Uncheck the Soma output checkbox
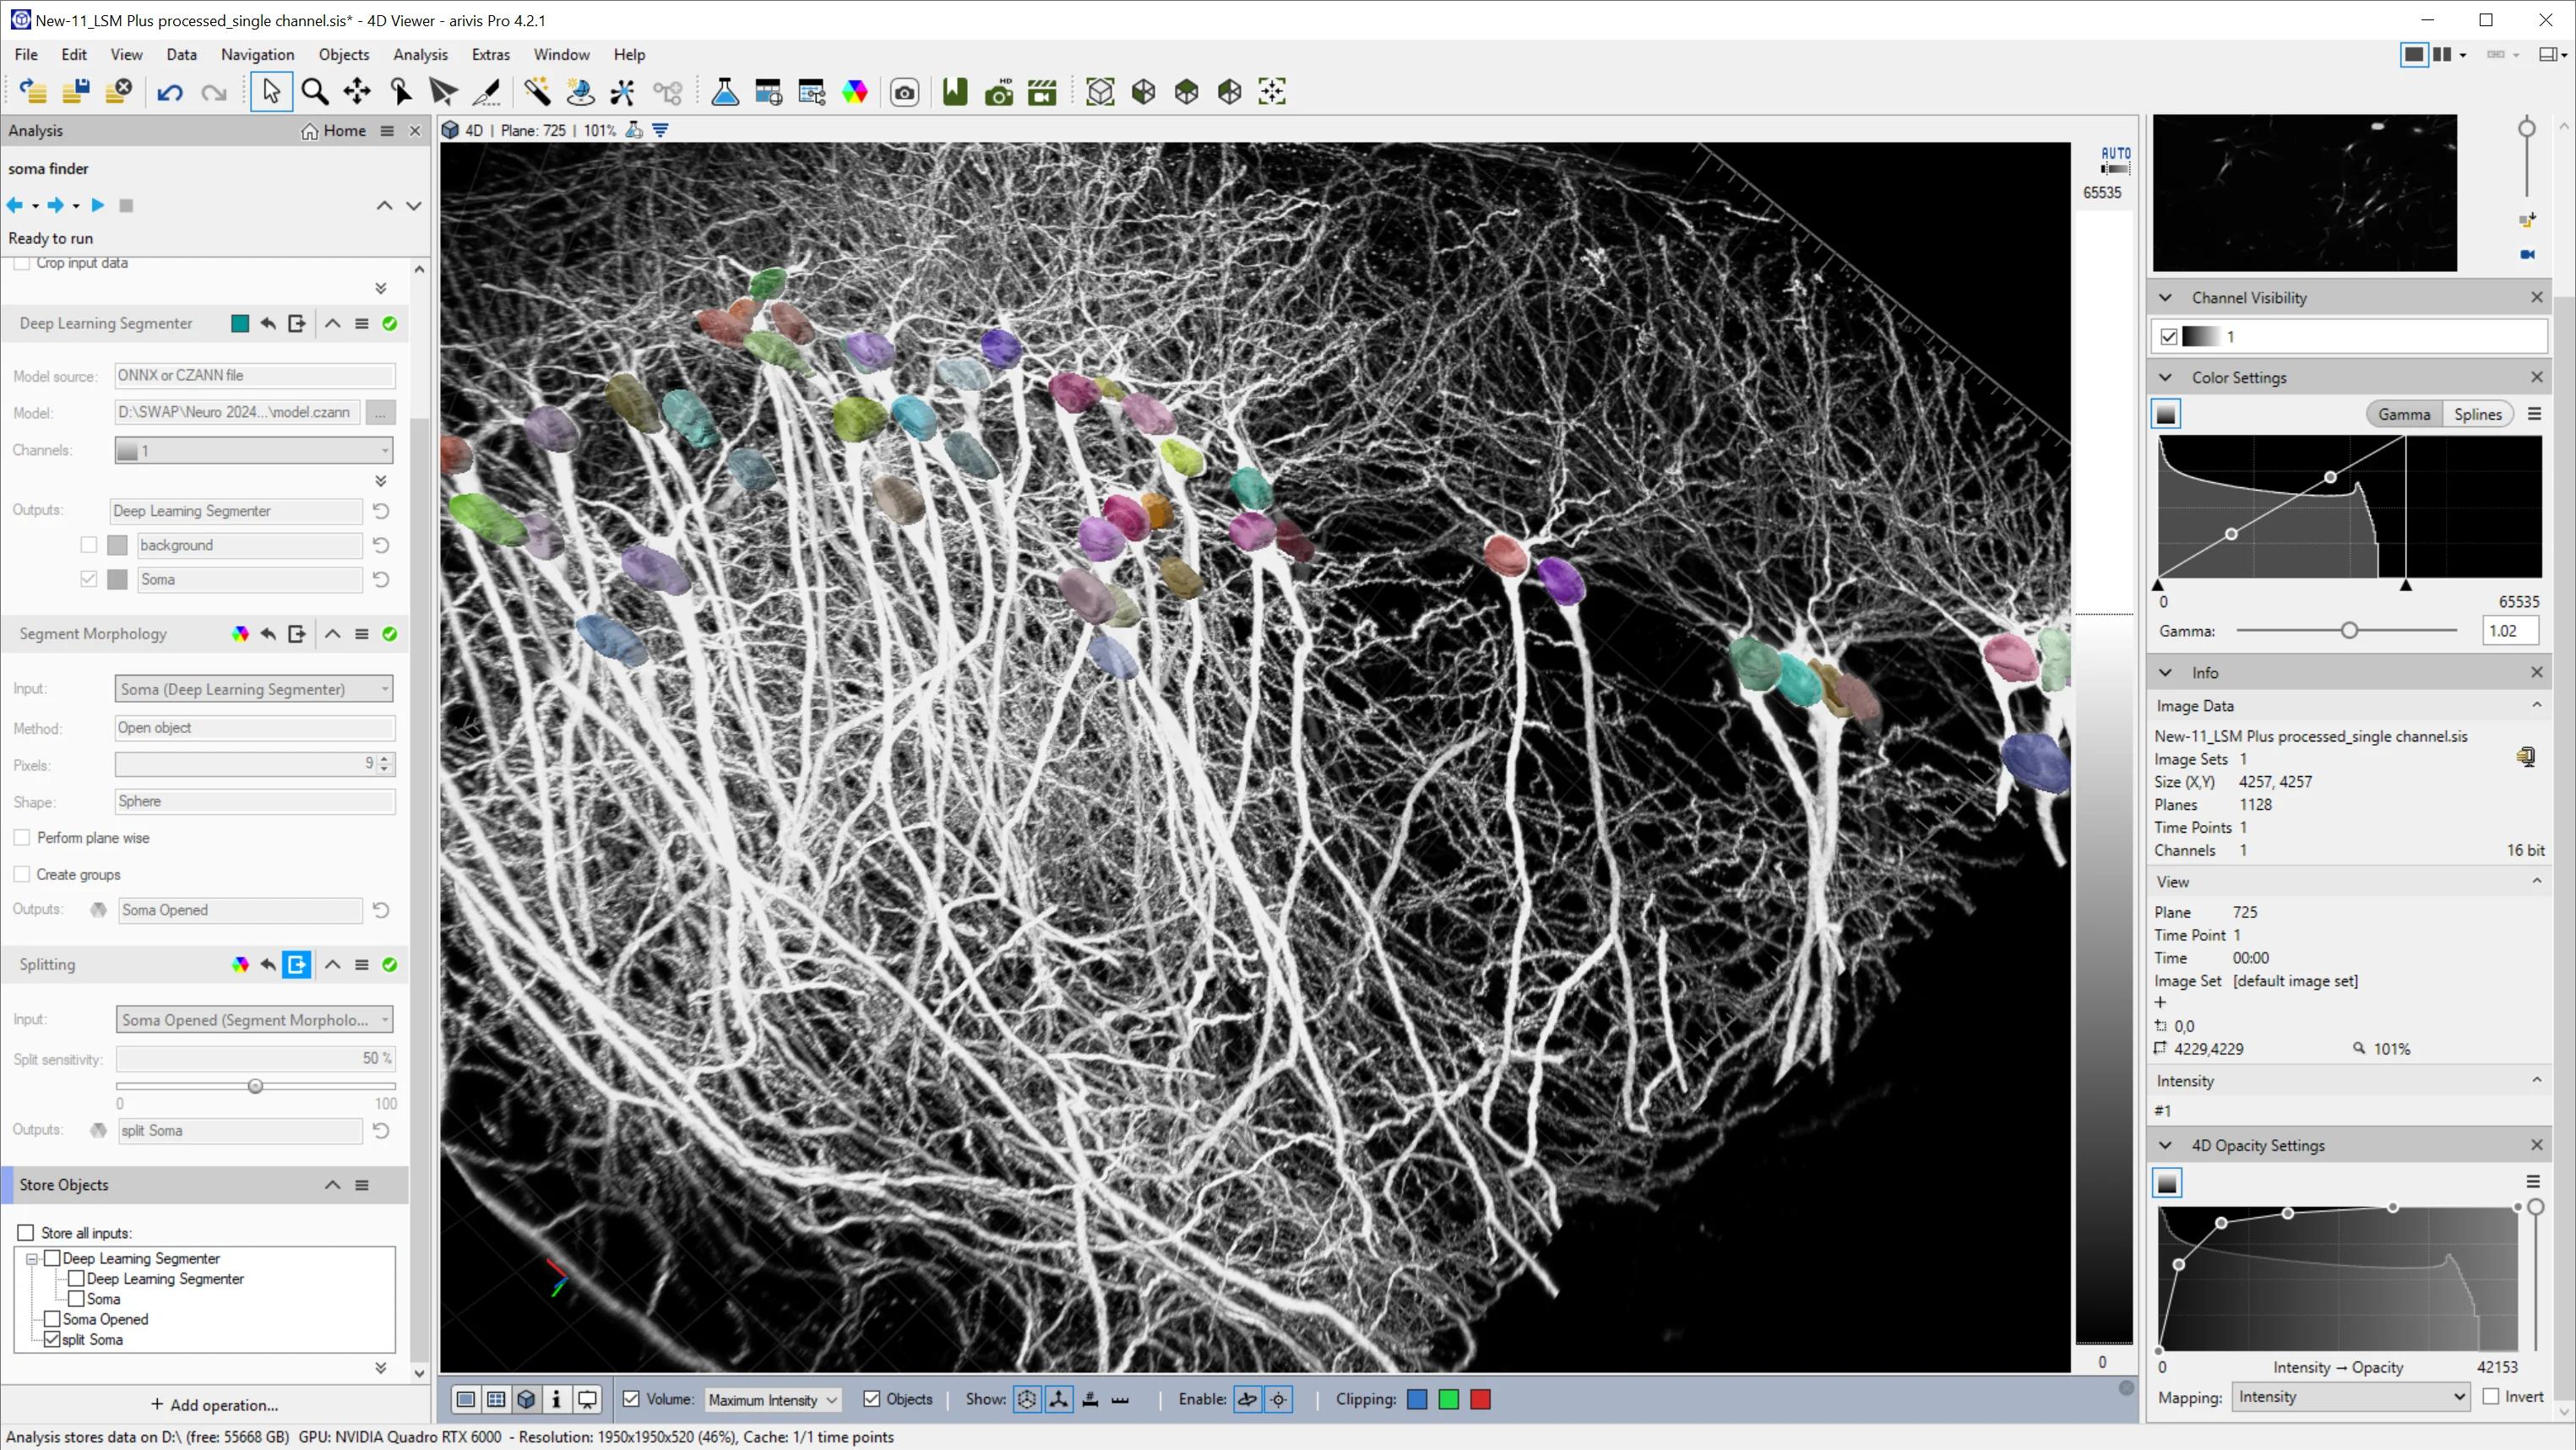 (x=89, y=579)
